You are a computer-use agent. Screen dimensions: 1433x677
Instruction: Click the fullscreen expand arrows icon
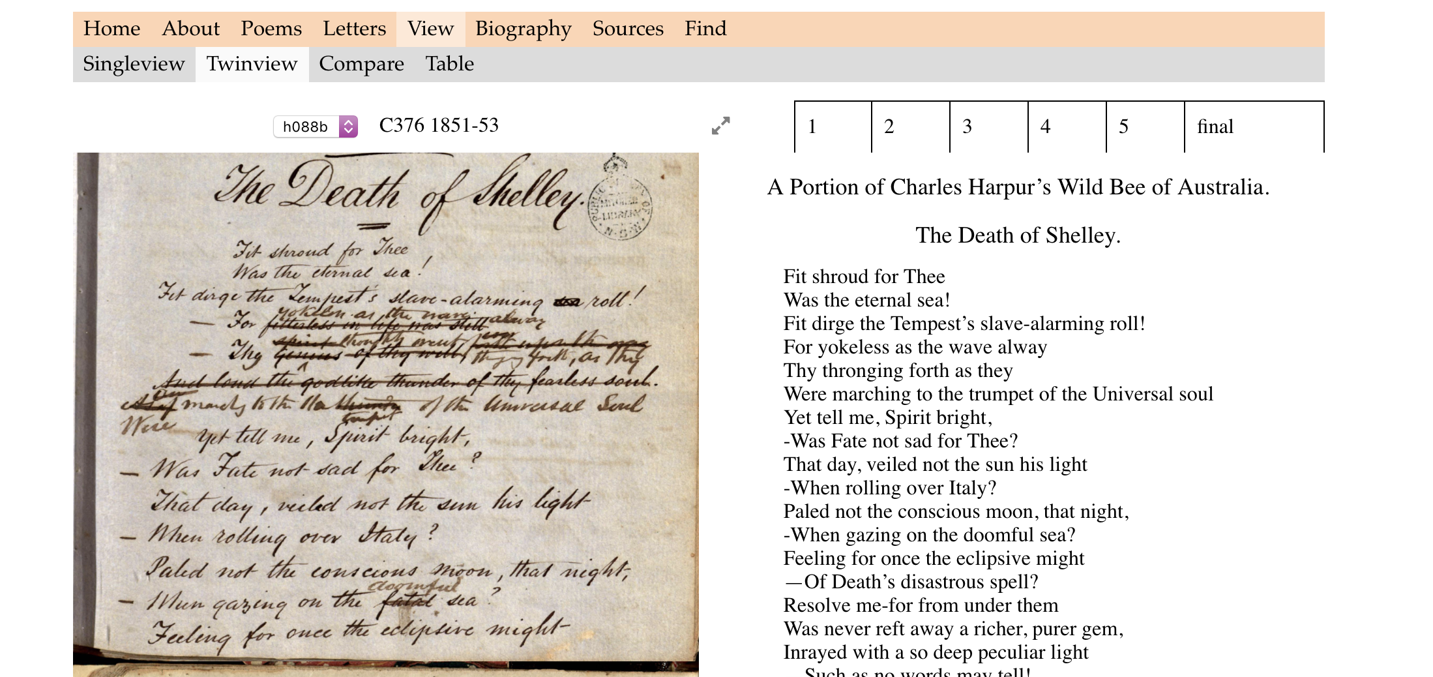click(x=720, y=126)
